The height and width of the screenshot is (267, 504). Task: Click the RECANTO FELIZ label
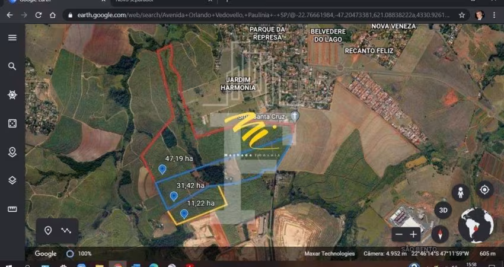pos(369,51)
